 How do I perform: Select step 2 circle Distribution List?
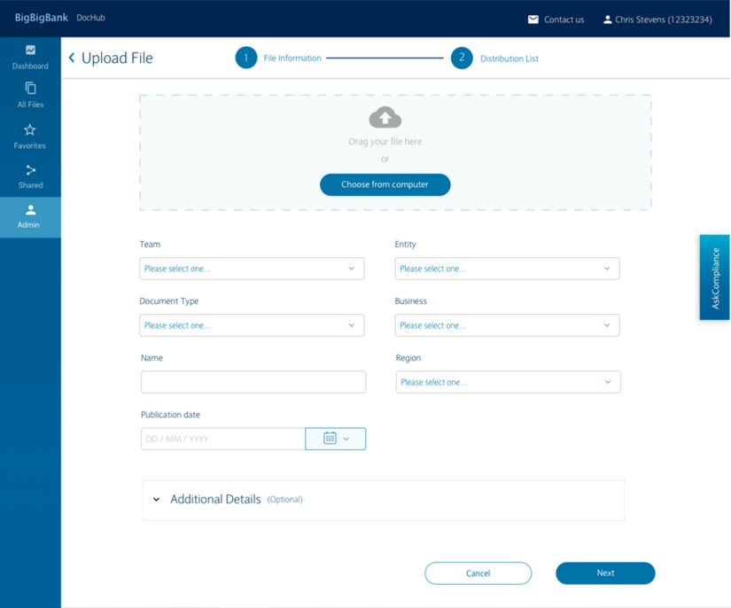click(x=462, y=58)
